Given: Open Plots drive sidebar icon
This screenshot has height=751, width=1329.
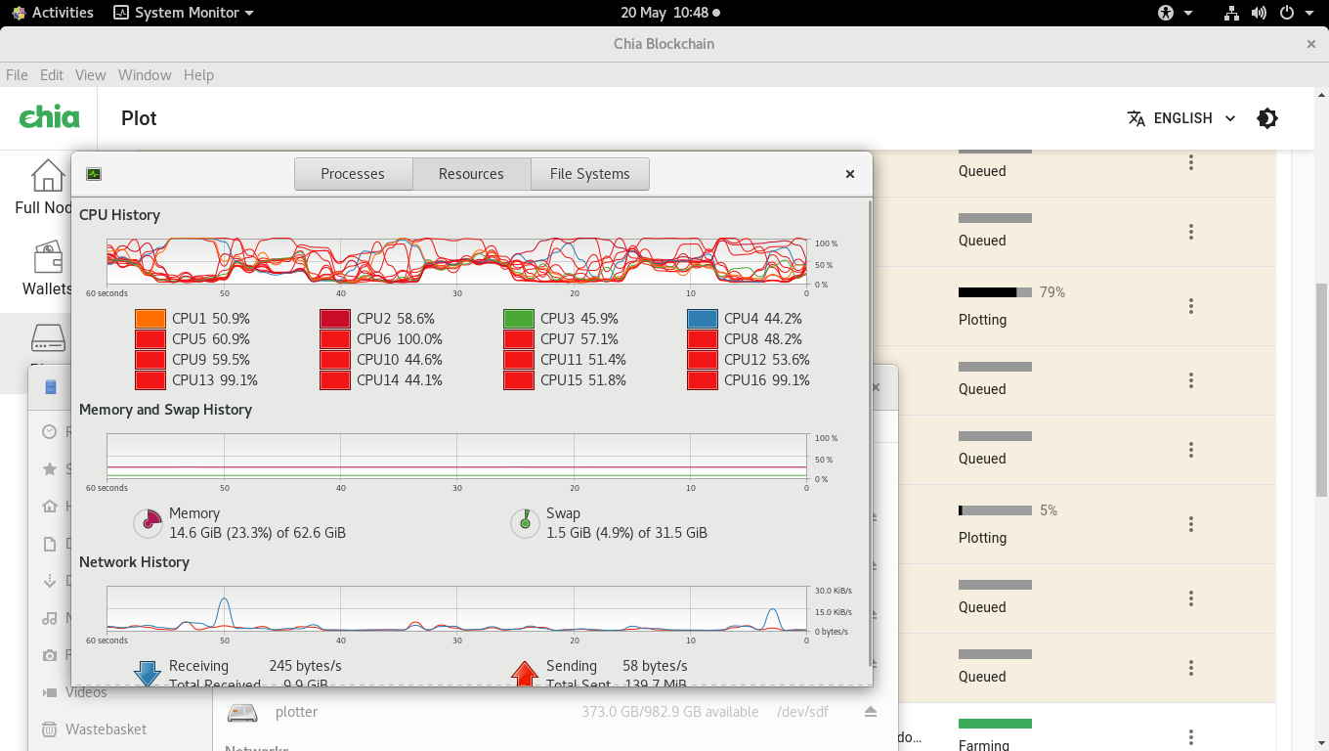Looking at the screenshot, I should [x=48, y=338].
